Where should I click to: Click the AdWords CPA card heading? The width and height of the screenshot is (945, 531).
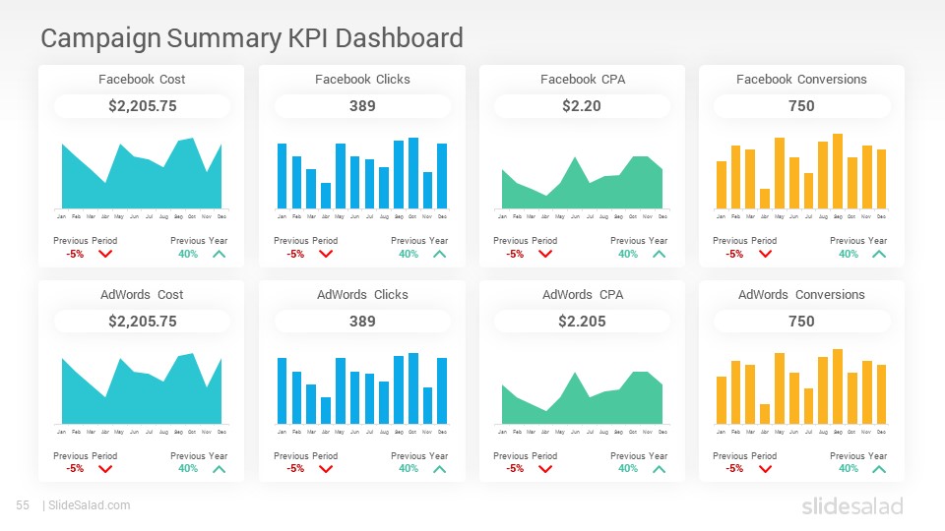coord(583,295)
